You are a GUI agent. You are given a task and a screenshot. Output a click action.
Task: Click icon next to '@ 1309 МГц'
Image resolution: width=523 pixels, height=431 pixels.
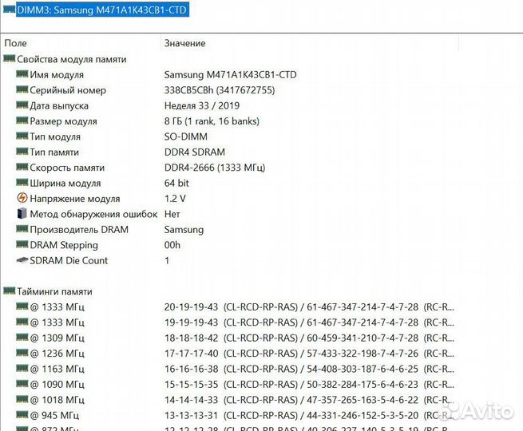coord(22,337)
